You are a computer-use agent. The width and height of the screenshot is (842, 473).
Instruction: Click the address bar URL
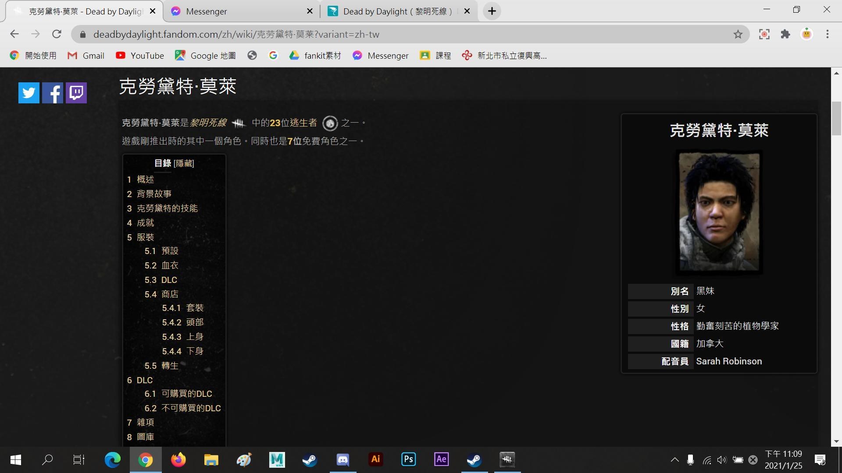coord(236,34)
